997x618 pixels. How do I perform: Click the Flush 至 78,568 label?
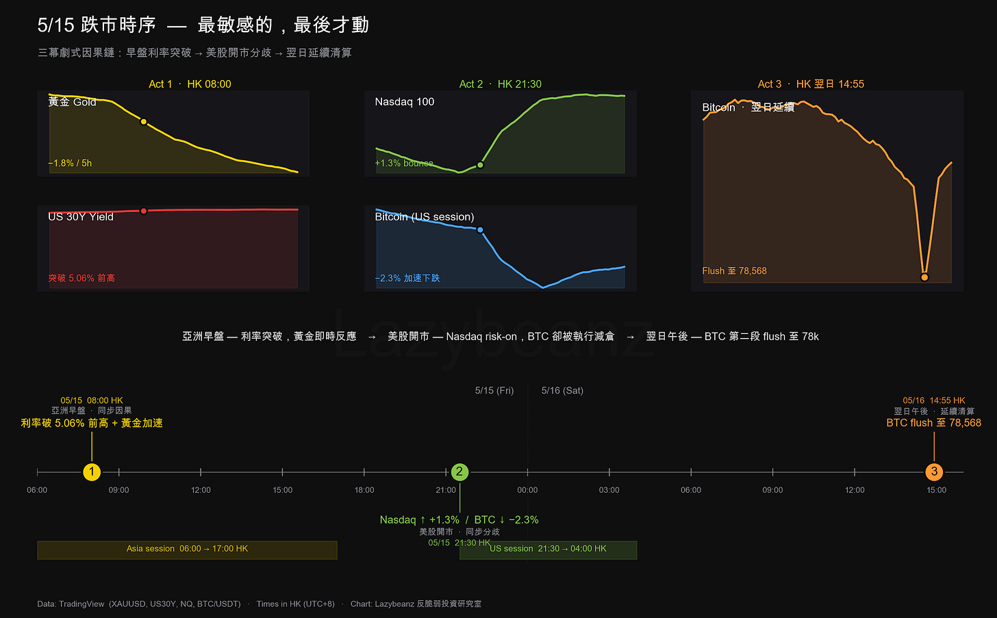[x=734, y=271]
